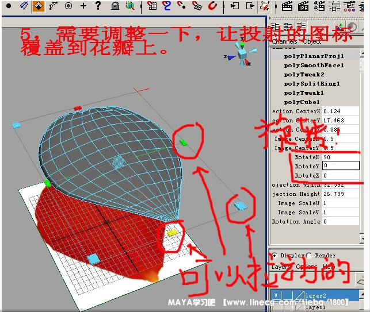Screen dimensions: 370x312
Task: Toggle layer2 visibility V box
Action: coord(276,295)
